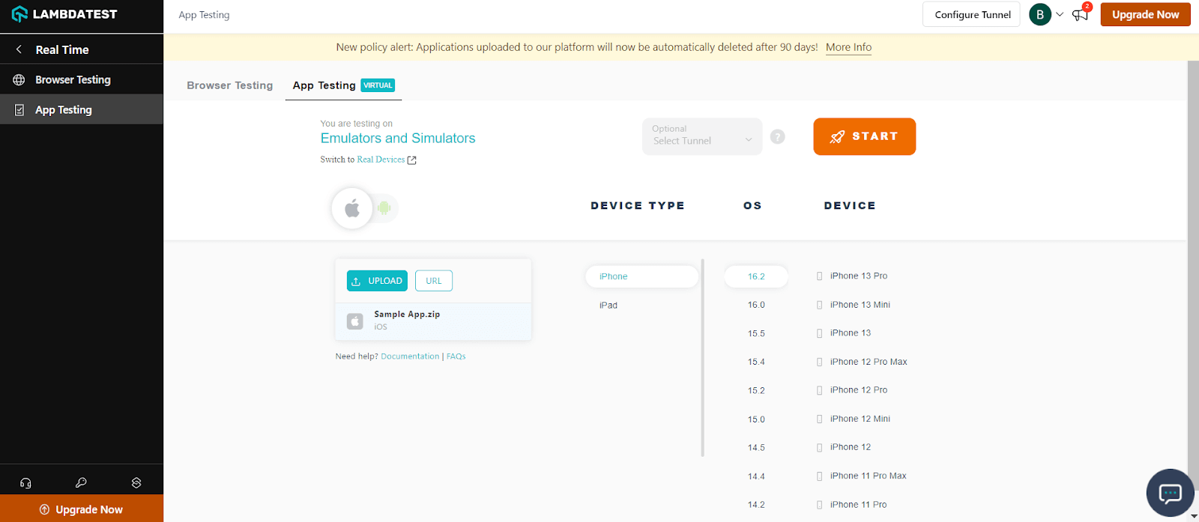The image size is (1199, 522).
Task: Click the Browser Testing globe icon in the sidebar
Action: tap(19, 79)
